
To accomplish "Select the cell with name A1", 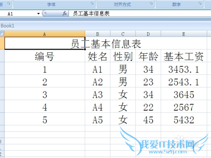I will (x=97, y=69).
